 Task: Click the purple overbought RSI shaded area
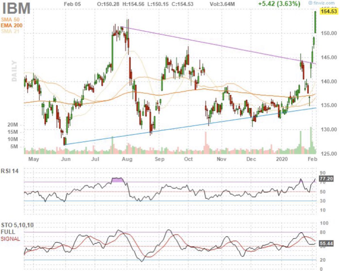(x=118, y=180)
